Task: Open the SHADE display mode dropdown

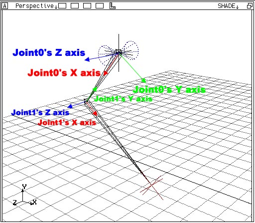Action: (228, 6)
